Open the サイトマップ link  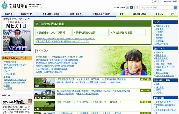156,2
